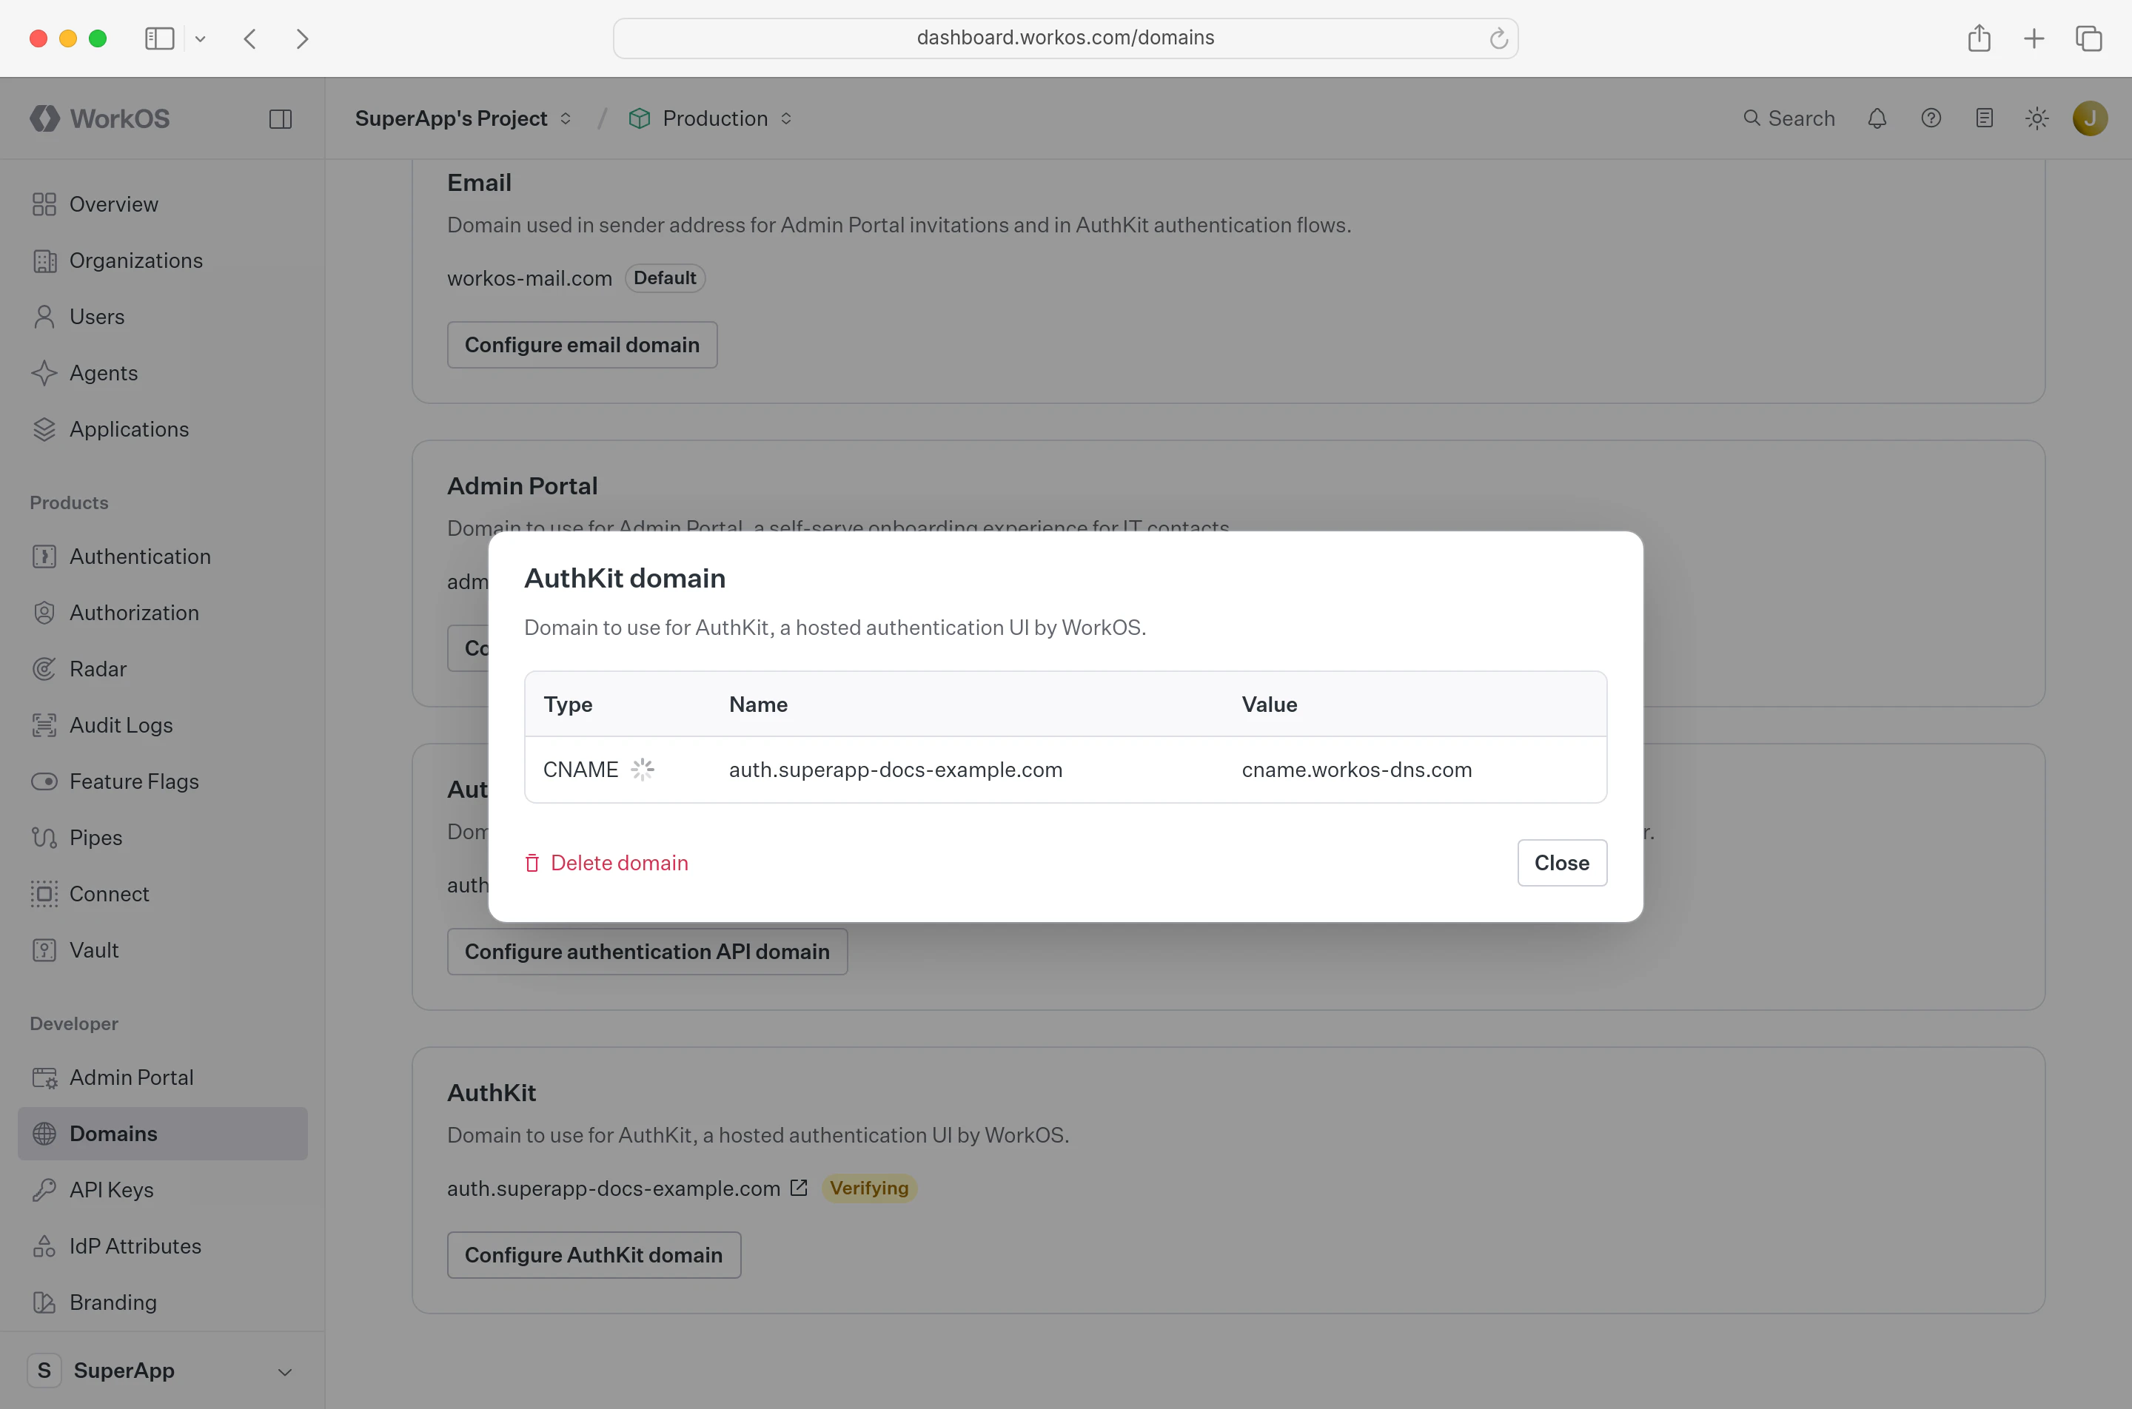The width and height of the screenshot is (2132, 1409).
Task: Click Configure AuthKit domain button
Action: (594, 1254)
